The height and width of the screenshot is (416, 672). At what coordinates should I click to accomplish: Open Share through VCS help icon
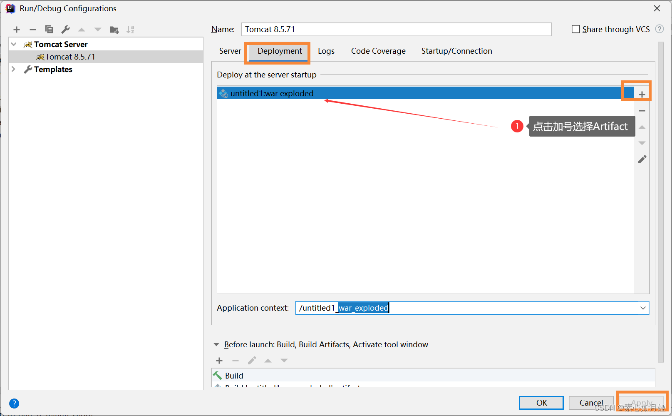660,29
